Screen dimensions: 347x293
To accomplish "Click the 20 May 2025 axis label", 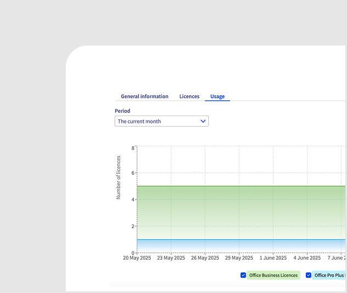I will pyautogui.click(x=137, y=258).
